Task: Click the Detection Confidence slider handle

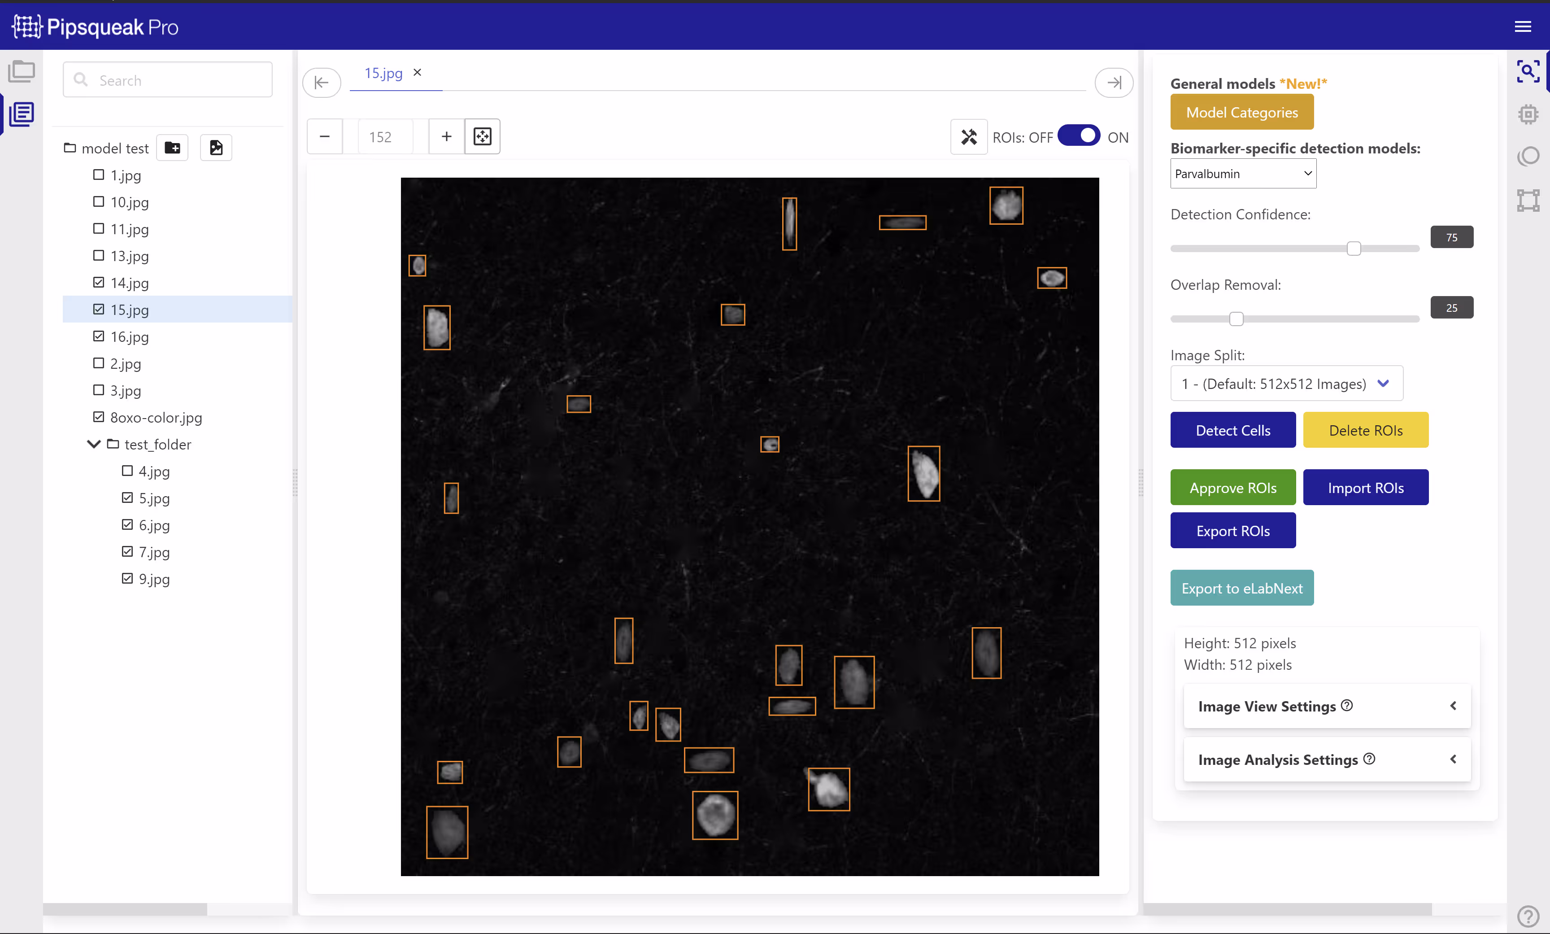Action: 1354,249
